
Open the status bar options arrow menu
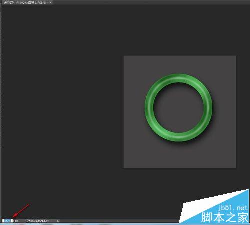pos(58,221)
